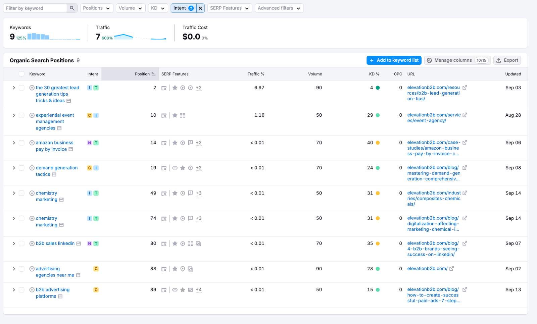This screenshot has height=324, width=537.
Task: Open Manage columns 10/15 button
Action: 457,60
